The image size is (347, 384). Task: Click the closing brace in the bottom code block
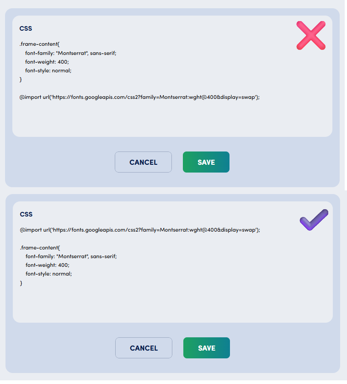tap(21, 283)
